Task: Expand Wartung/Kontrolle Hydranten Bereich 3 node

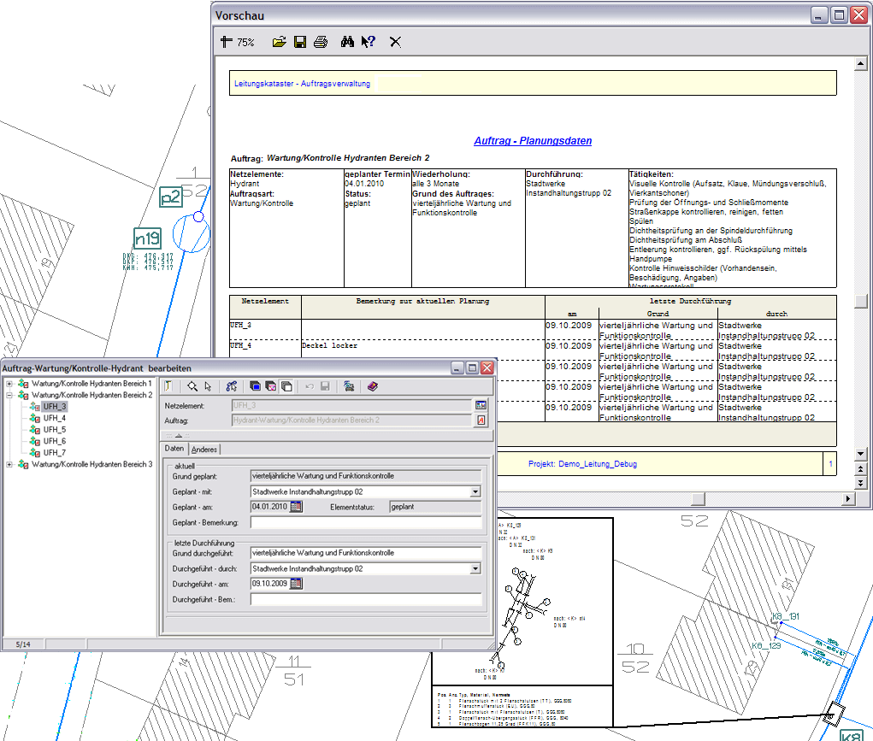Action: click(9, 464)
